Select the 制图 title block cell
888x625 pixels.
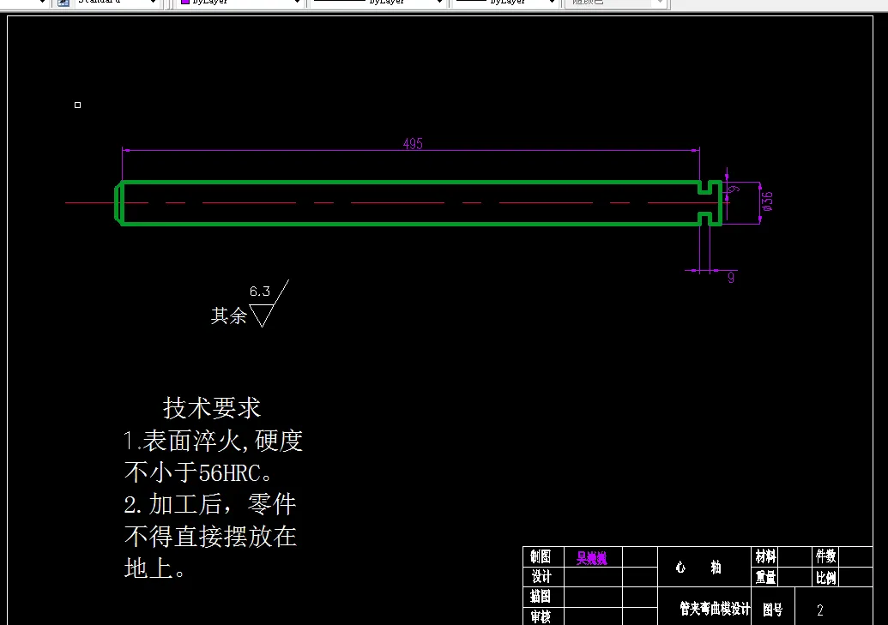click(x=543, y=556)
